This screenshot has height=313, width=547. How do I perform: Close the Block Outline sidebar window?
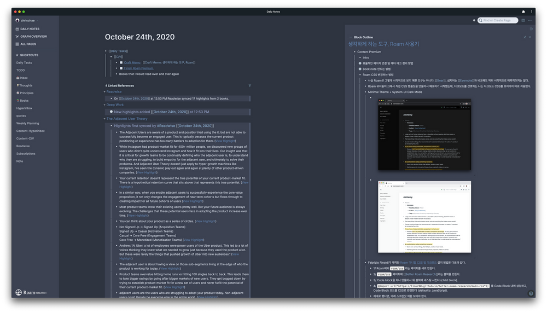(x=529, y=37)
